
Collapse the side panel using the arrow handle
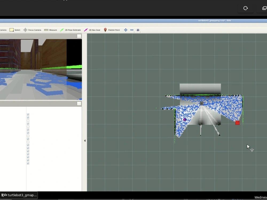85,140
